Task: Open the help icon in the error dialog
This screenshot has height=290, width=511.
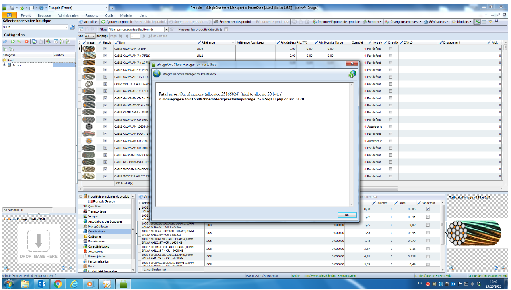Action: tap(352, 74)
